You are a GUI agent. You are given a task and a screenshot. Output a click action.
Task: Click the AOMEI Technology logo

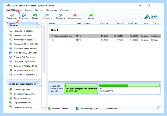pos(152,16)
